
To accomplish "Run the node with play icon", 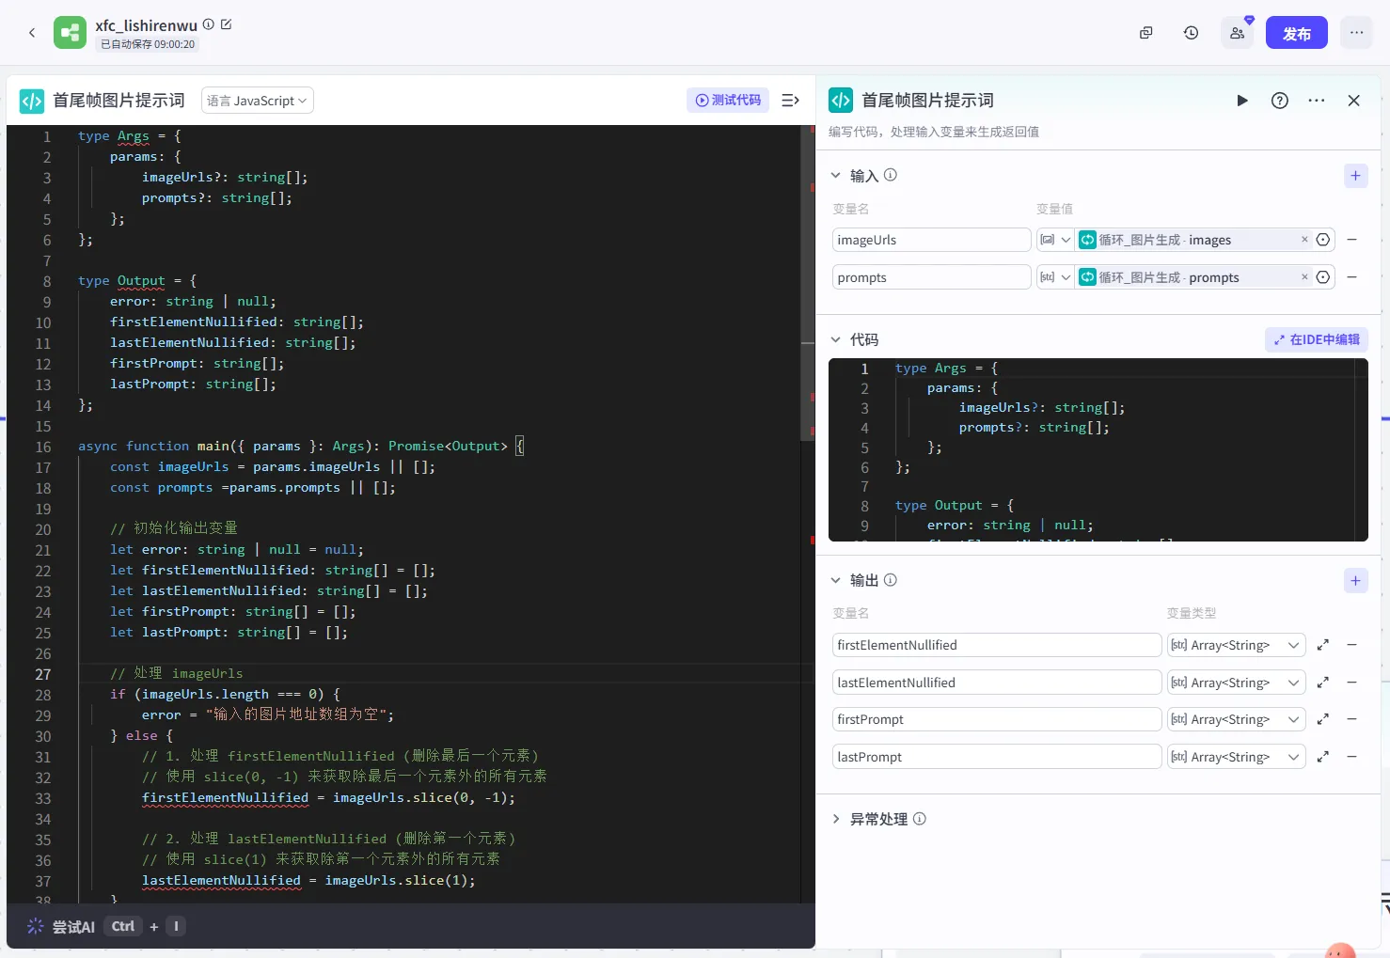I will tap(1242, 101).
